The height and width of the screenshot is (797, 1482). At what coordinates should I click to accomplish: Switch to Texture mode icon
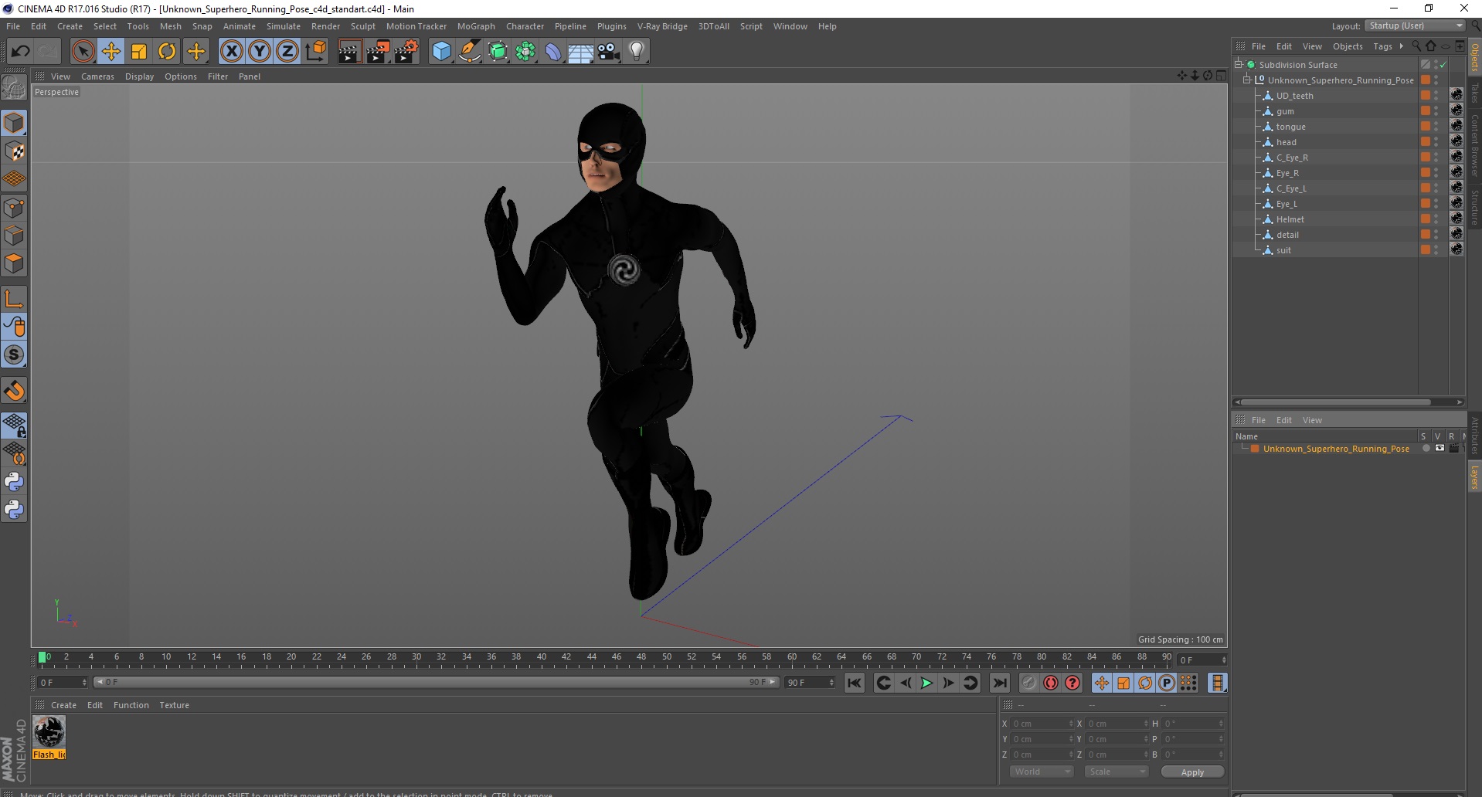coord(14,151)
